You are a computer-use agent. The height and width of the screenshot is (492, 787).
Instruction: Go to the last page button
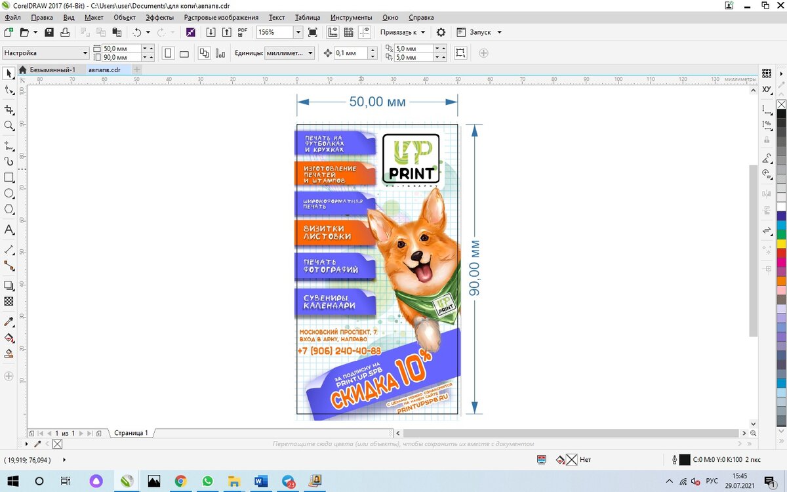coord(90,433)
